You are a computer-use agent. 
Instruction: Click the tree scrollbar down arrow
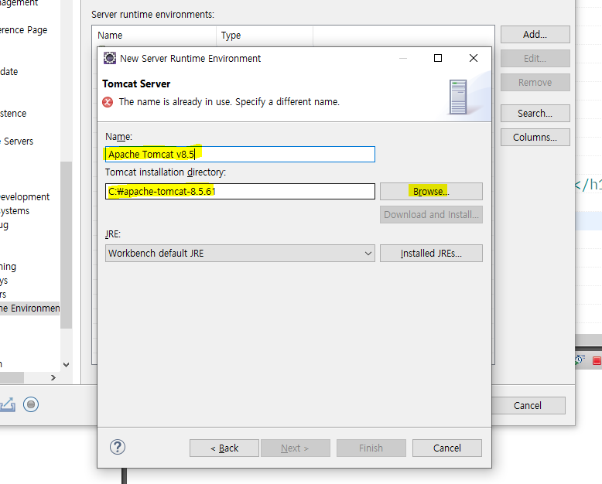coord(66,365)
